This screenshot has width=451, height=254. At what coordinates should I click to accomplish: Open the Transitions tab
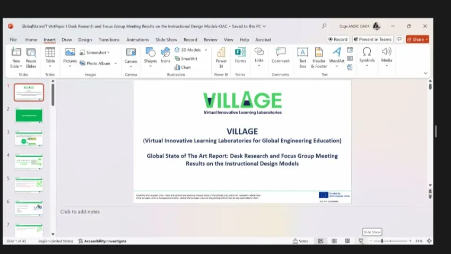[x=109, y=39]
